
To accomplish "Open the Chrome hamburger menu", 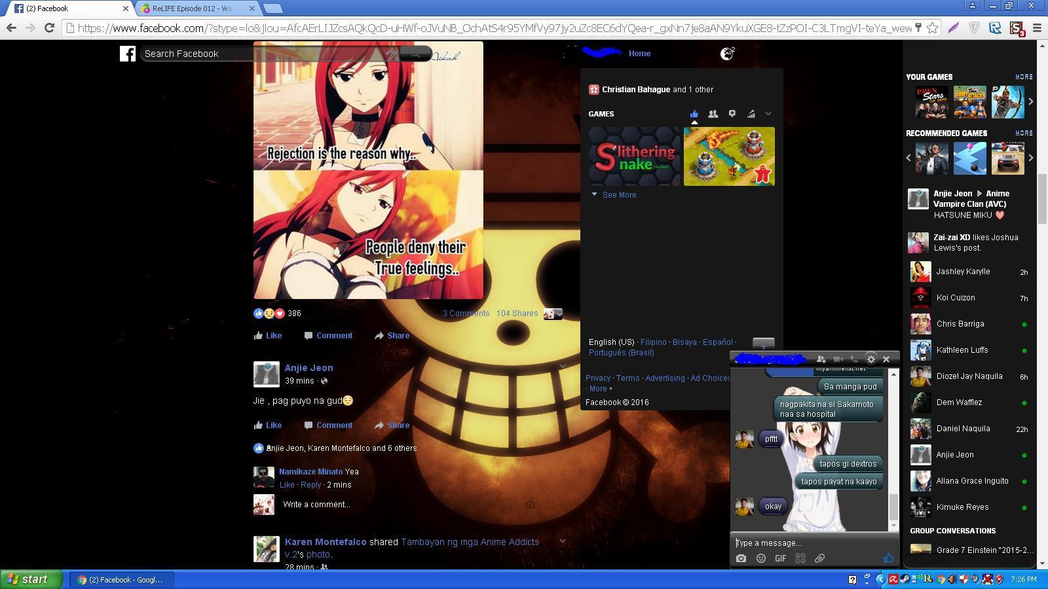I will coord(1037,28).
